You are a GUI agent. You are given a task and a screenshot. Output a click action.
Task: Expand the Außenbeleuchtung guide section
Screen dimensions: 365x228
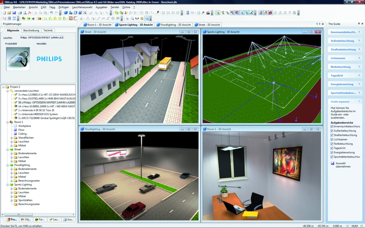(x=359, y=41)
